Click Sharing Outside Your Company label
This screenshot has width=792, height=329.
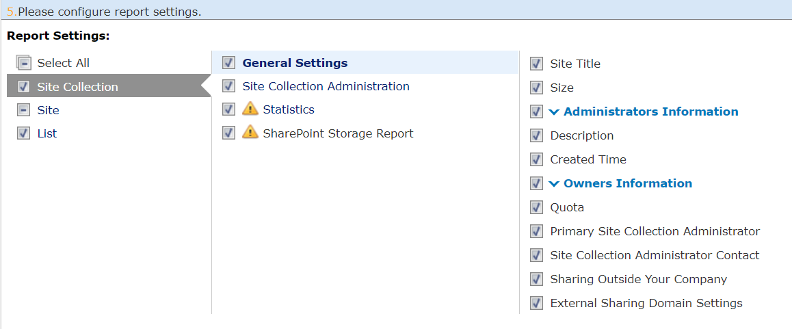(638, 279)
